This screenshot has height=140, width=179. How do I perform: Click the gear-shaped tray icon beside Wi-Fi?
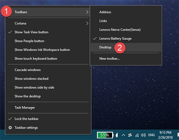[130, 135]
